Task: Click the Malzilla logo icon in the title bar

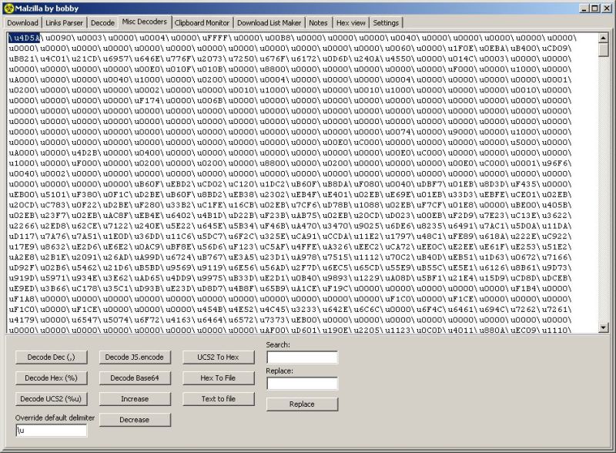Action: [8, 6]
